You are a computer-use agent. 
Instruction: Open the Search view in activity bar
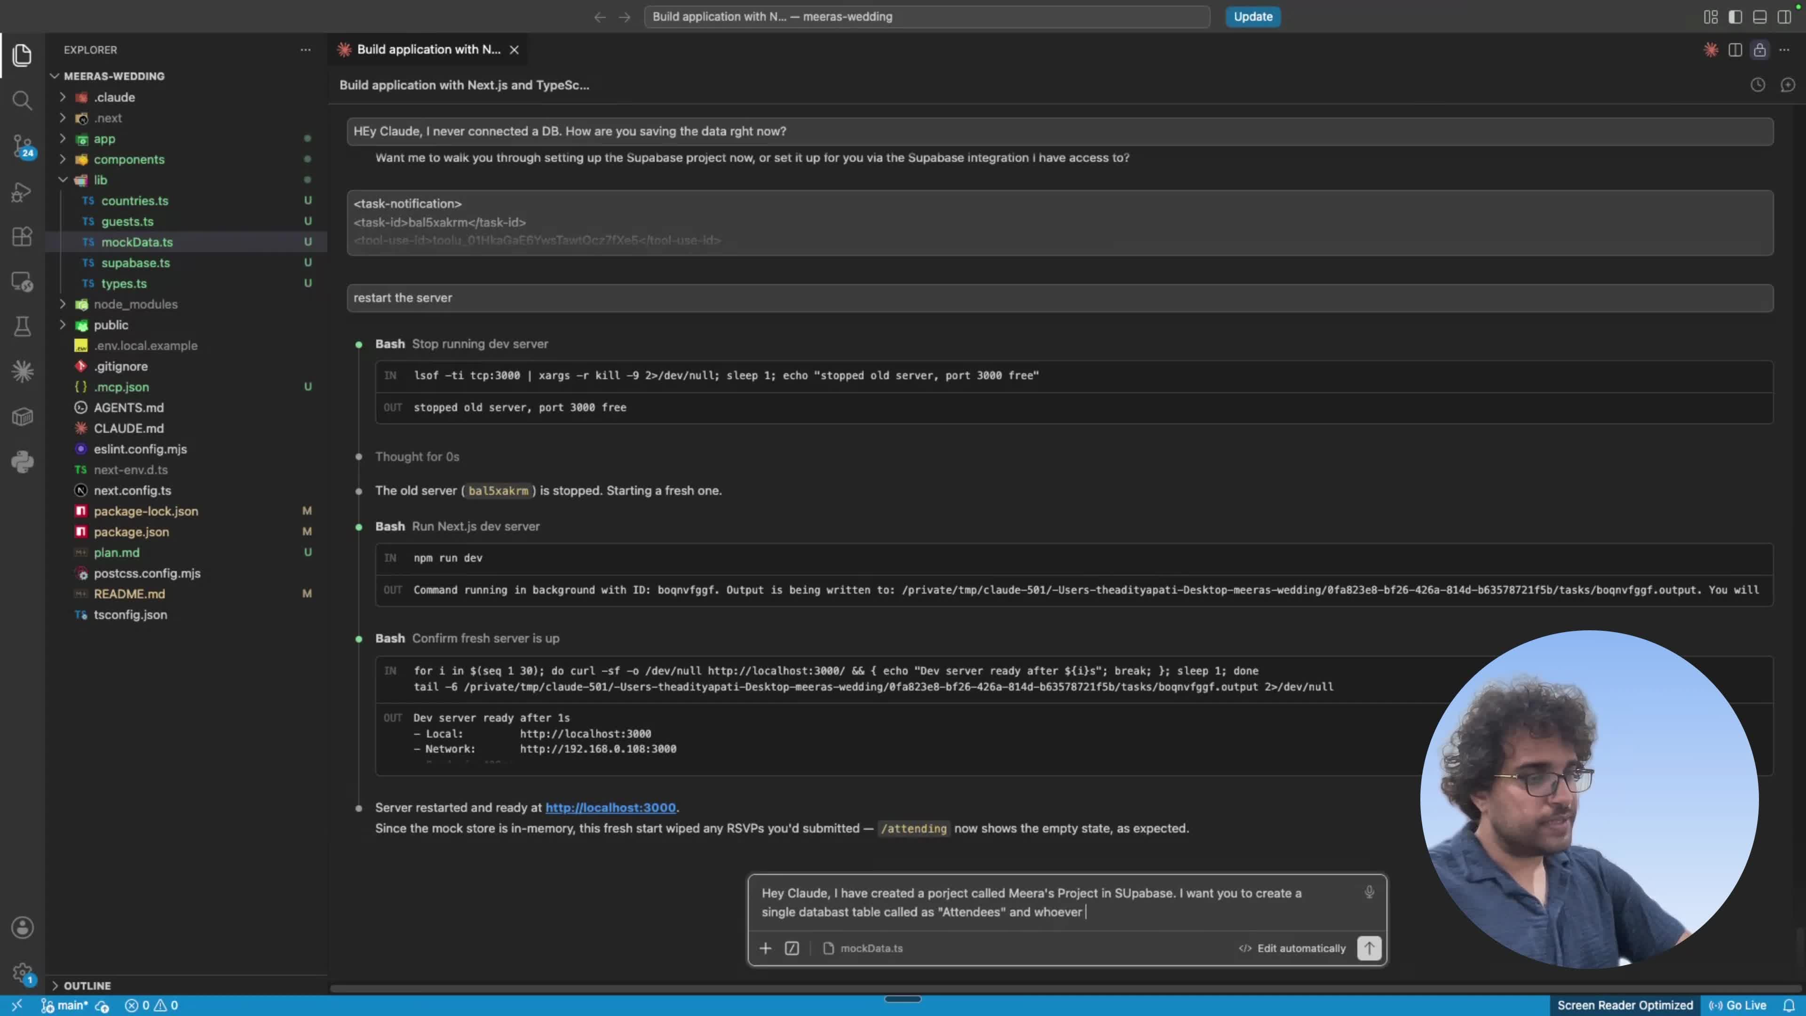[22, 101]
